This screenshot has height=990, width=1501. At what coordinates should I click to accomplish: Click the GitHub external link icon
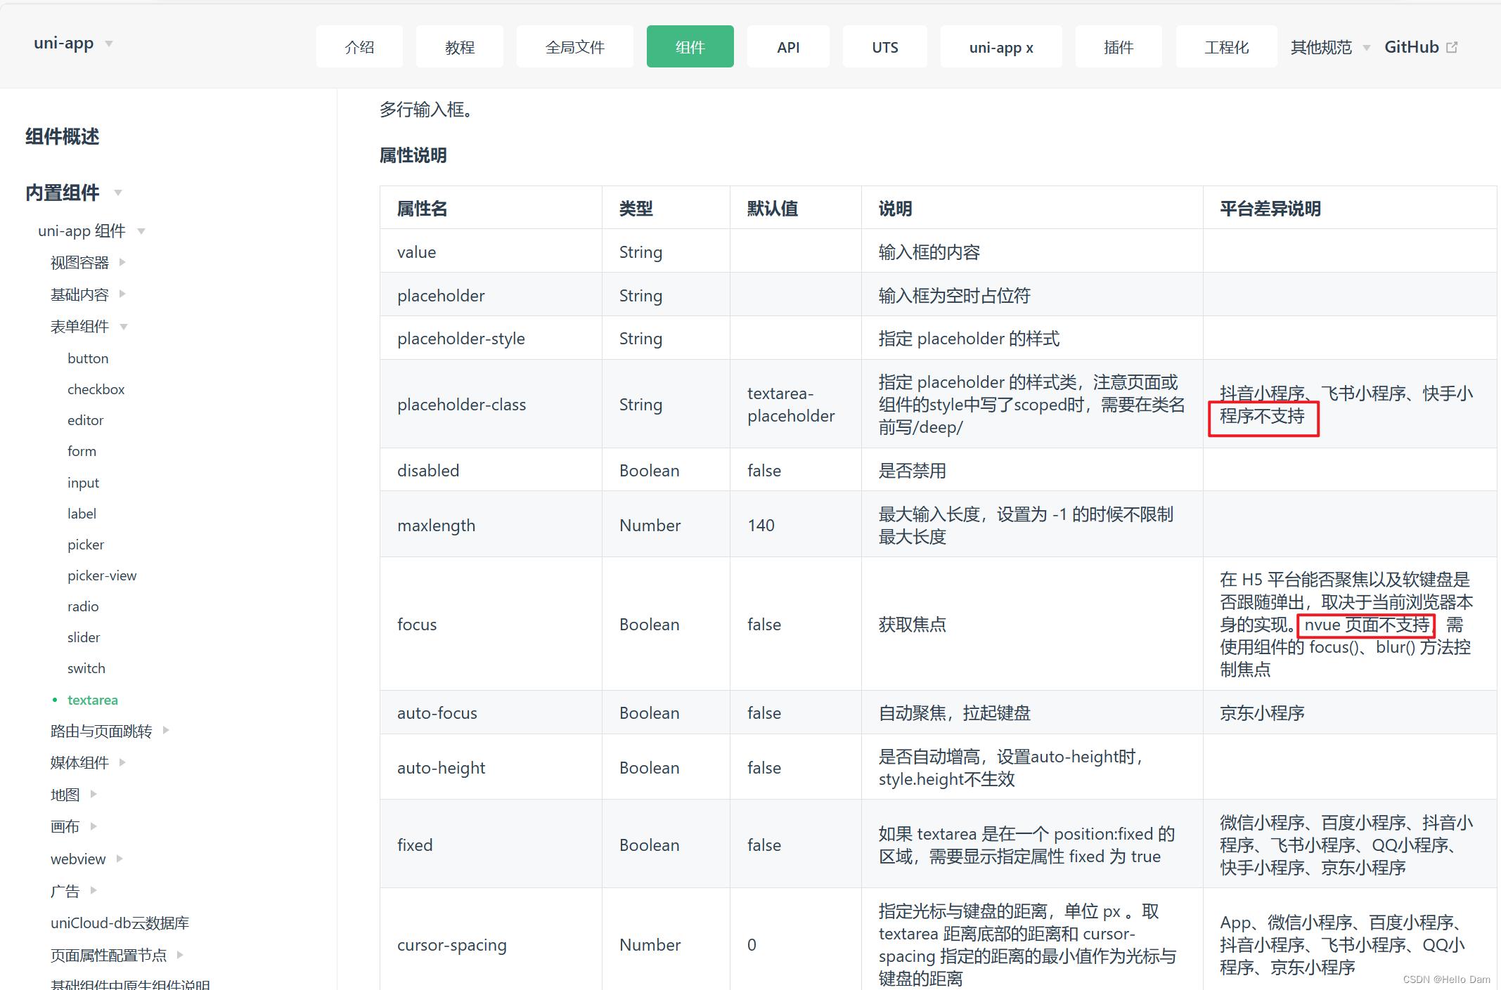pos(1452,47)
